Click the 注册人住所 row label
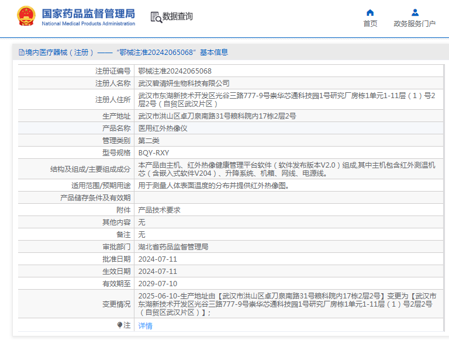The image size is (449, 344). point(113,99)
